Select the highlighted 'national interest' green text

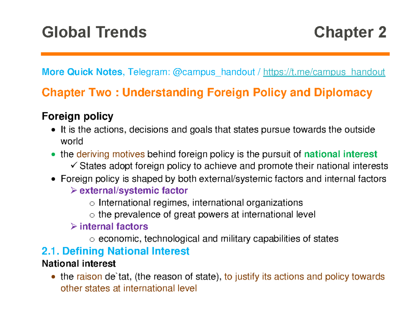(x=341, y=154)
